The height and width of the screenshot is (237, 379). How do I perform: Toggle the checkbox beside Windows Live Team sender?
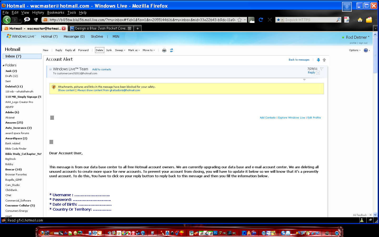(x=51, y=69)
